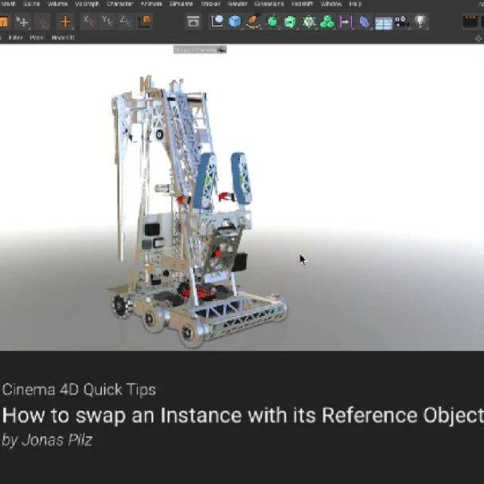Viewport: 484px width, 484px height.
Task: Open the Simulate menu
Action: pyautogui.click(x=181, y=4)
